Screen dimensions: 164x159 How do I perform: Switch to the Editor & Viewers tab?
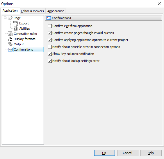(33, 11)
